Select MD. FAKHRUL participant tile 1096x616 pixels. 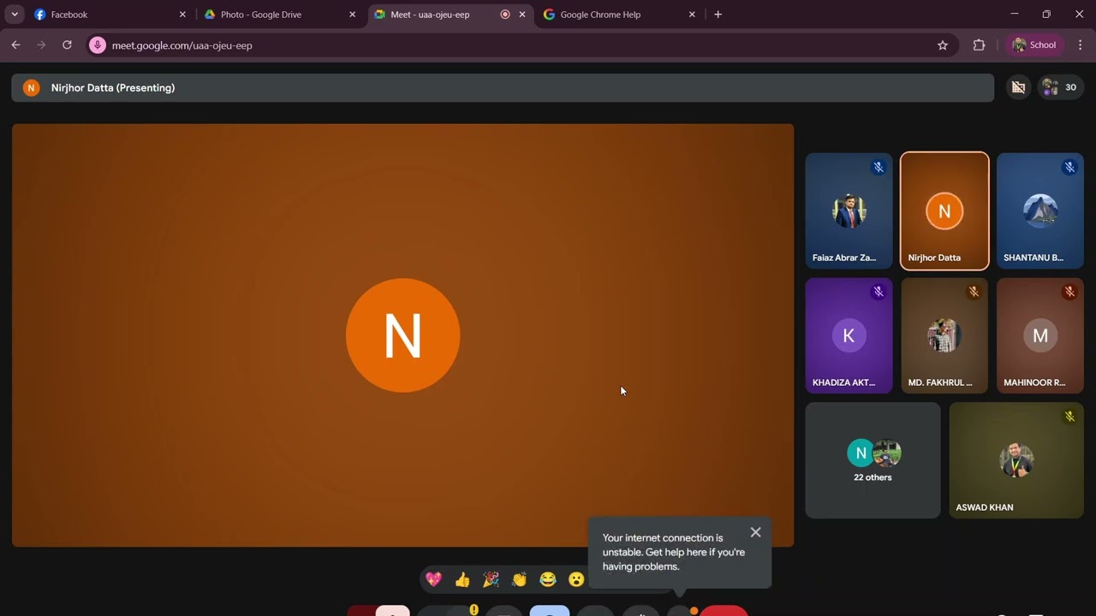944,335
